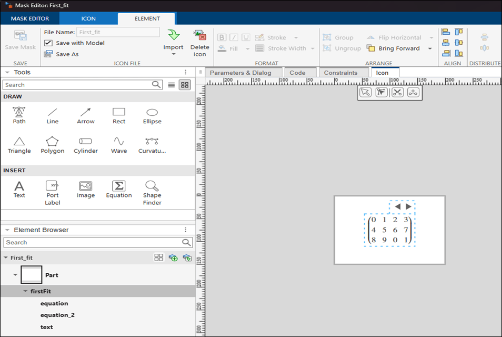Collapse the firstFit tree node

click(x=25, y=291)
